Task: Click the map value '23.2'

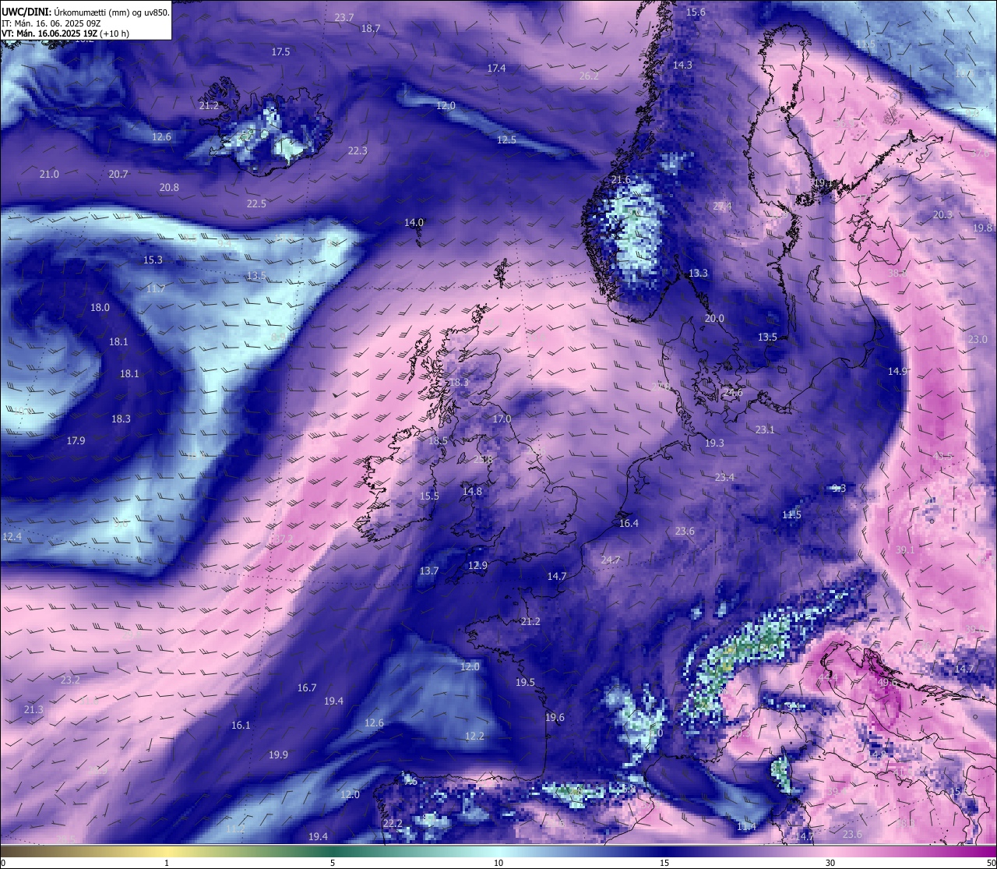Action: [70, 680]
